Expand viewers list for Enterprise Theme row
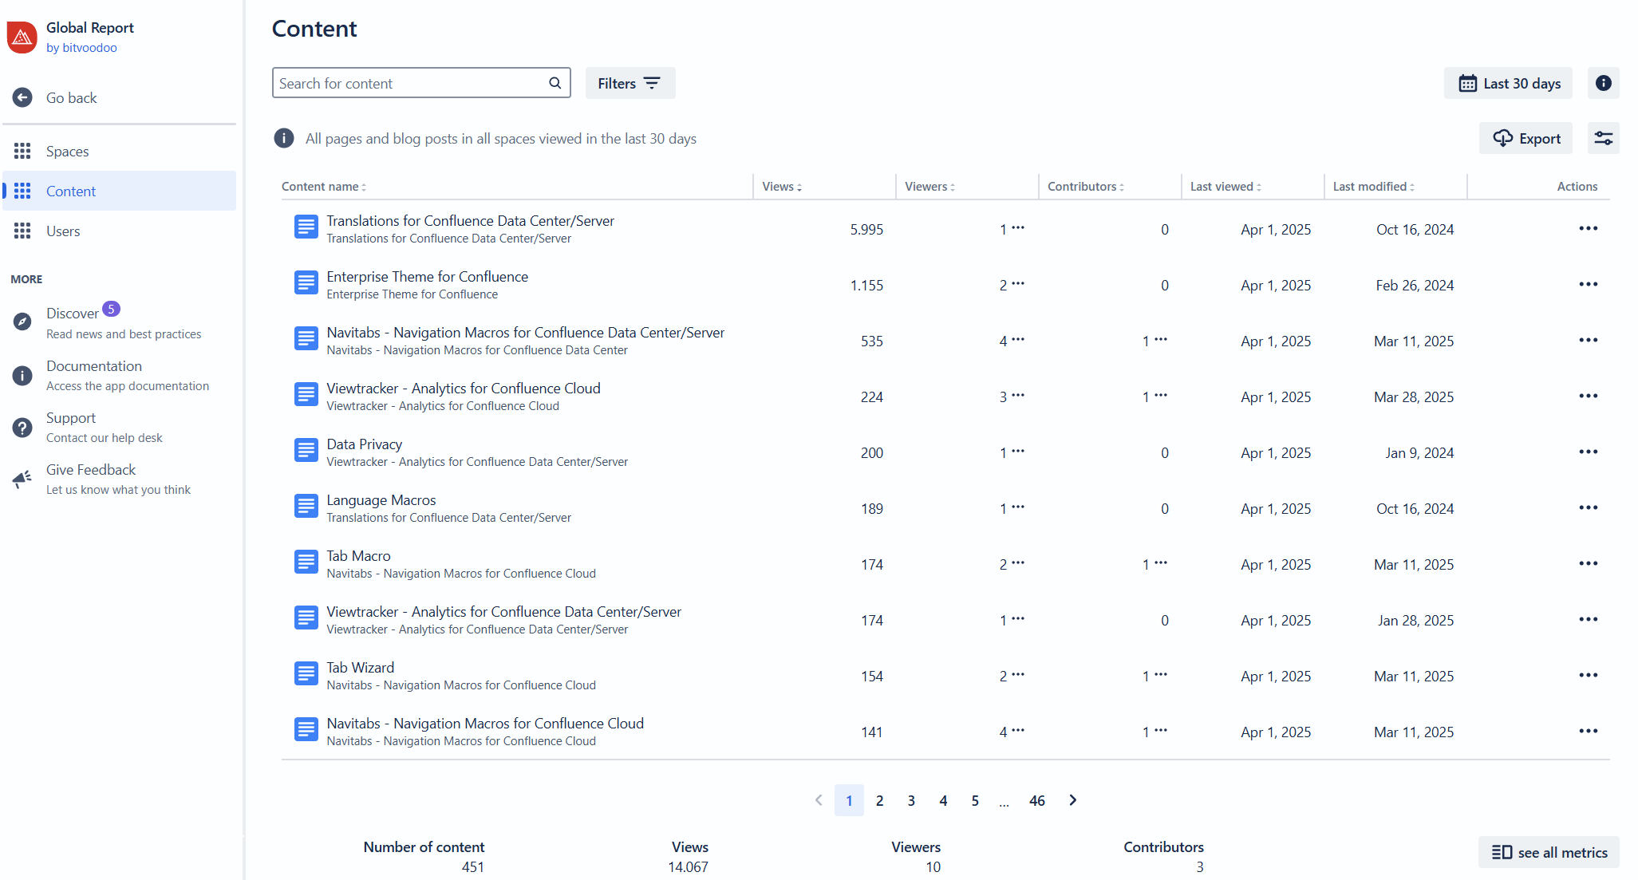1638x880 pixels. [x=1018, y=284]
